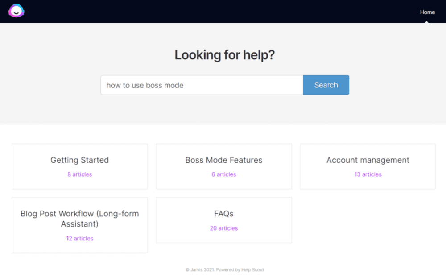This screenshot has width=446, height=277.
Task: Click the blue Search button
Action: point(326,85)
